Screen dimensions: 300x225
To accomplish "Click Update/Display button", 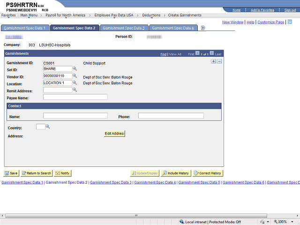I will 145,173.
